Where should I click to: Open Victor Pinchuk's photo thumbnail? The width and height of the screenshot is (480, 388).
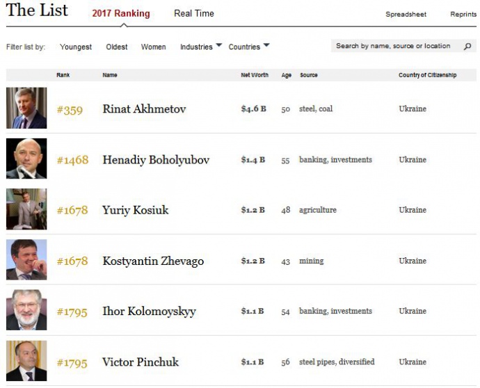26,361
